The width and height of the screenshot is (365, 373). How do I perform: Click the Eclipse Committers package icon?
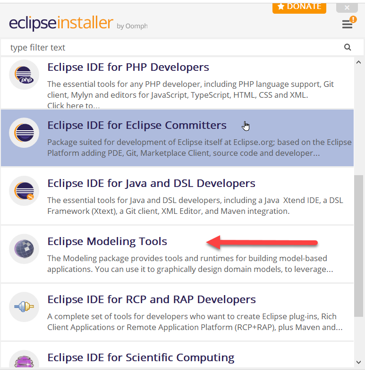[24, 133]
